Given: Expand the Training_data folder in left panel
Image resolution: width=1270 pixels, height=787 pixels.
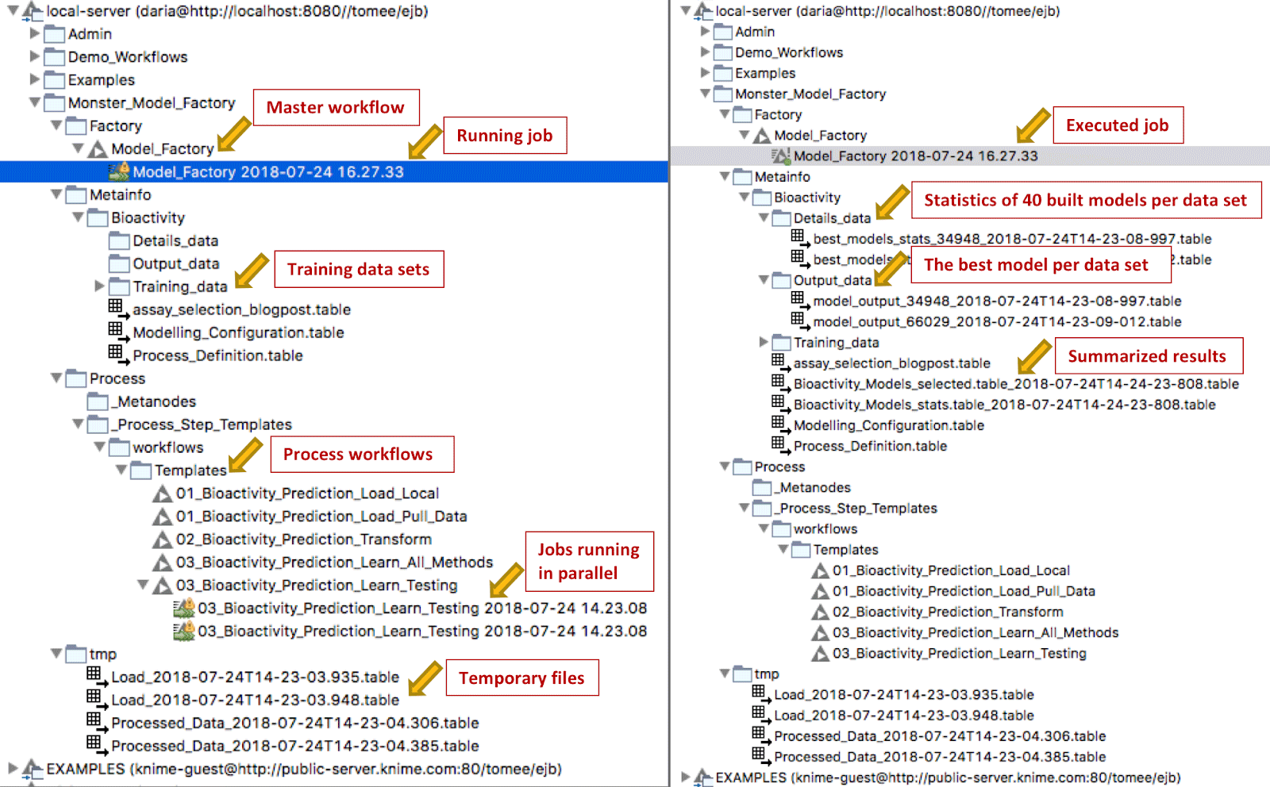Looking at the screenshot, I should (x=99, y=286).
